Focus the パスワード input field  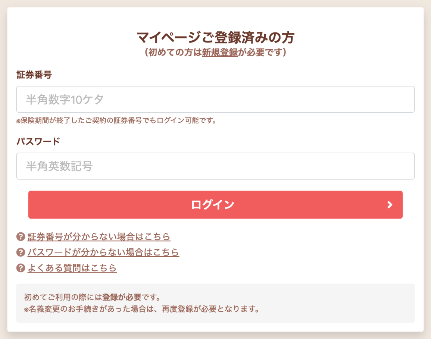click(x=215, y=166)
